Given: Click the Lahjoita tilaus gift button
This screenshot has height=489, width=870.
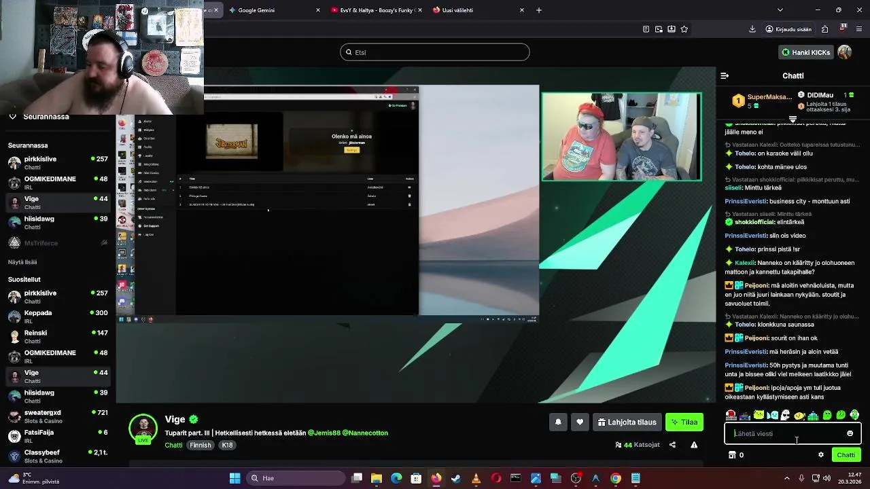Looking at the screenshot, I should point(627,422).
